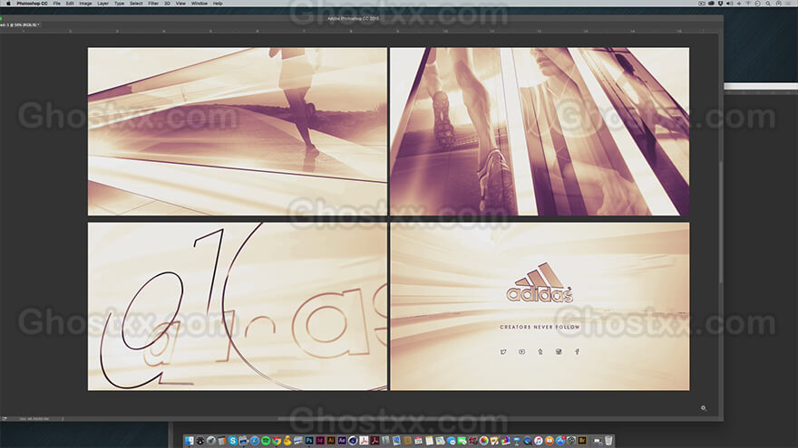Open the Edit menu
Viewport: 798px width, 448px height.
point(70,3)
